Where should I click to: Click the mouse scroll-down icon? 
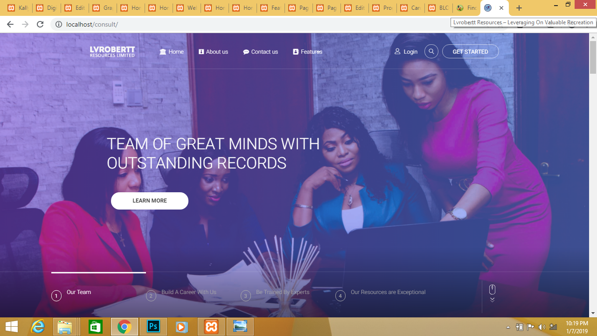492,293
